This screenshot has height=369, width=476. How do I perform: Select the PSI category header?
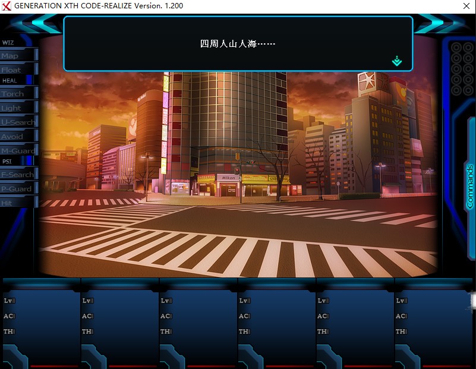(x=7, y=161)
